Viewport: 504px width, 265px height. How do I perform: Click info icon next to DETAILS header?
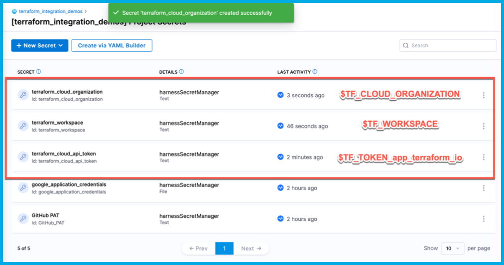pos(181,72)
